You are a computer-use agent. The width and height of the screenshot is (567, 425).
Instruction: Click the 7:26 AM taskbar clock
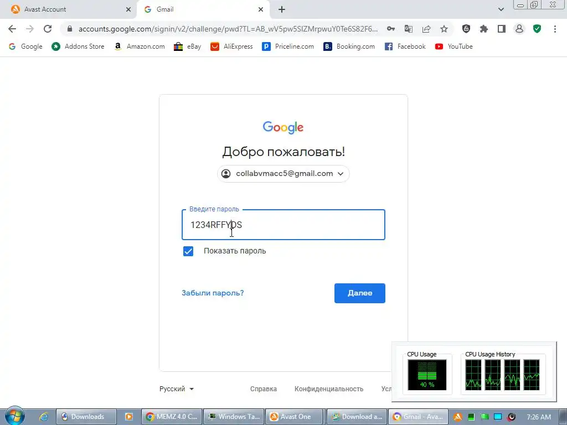[539, 417]
